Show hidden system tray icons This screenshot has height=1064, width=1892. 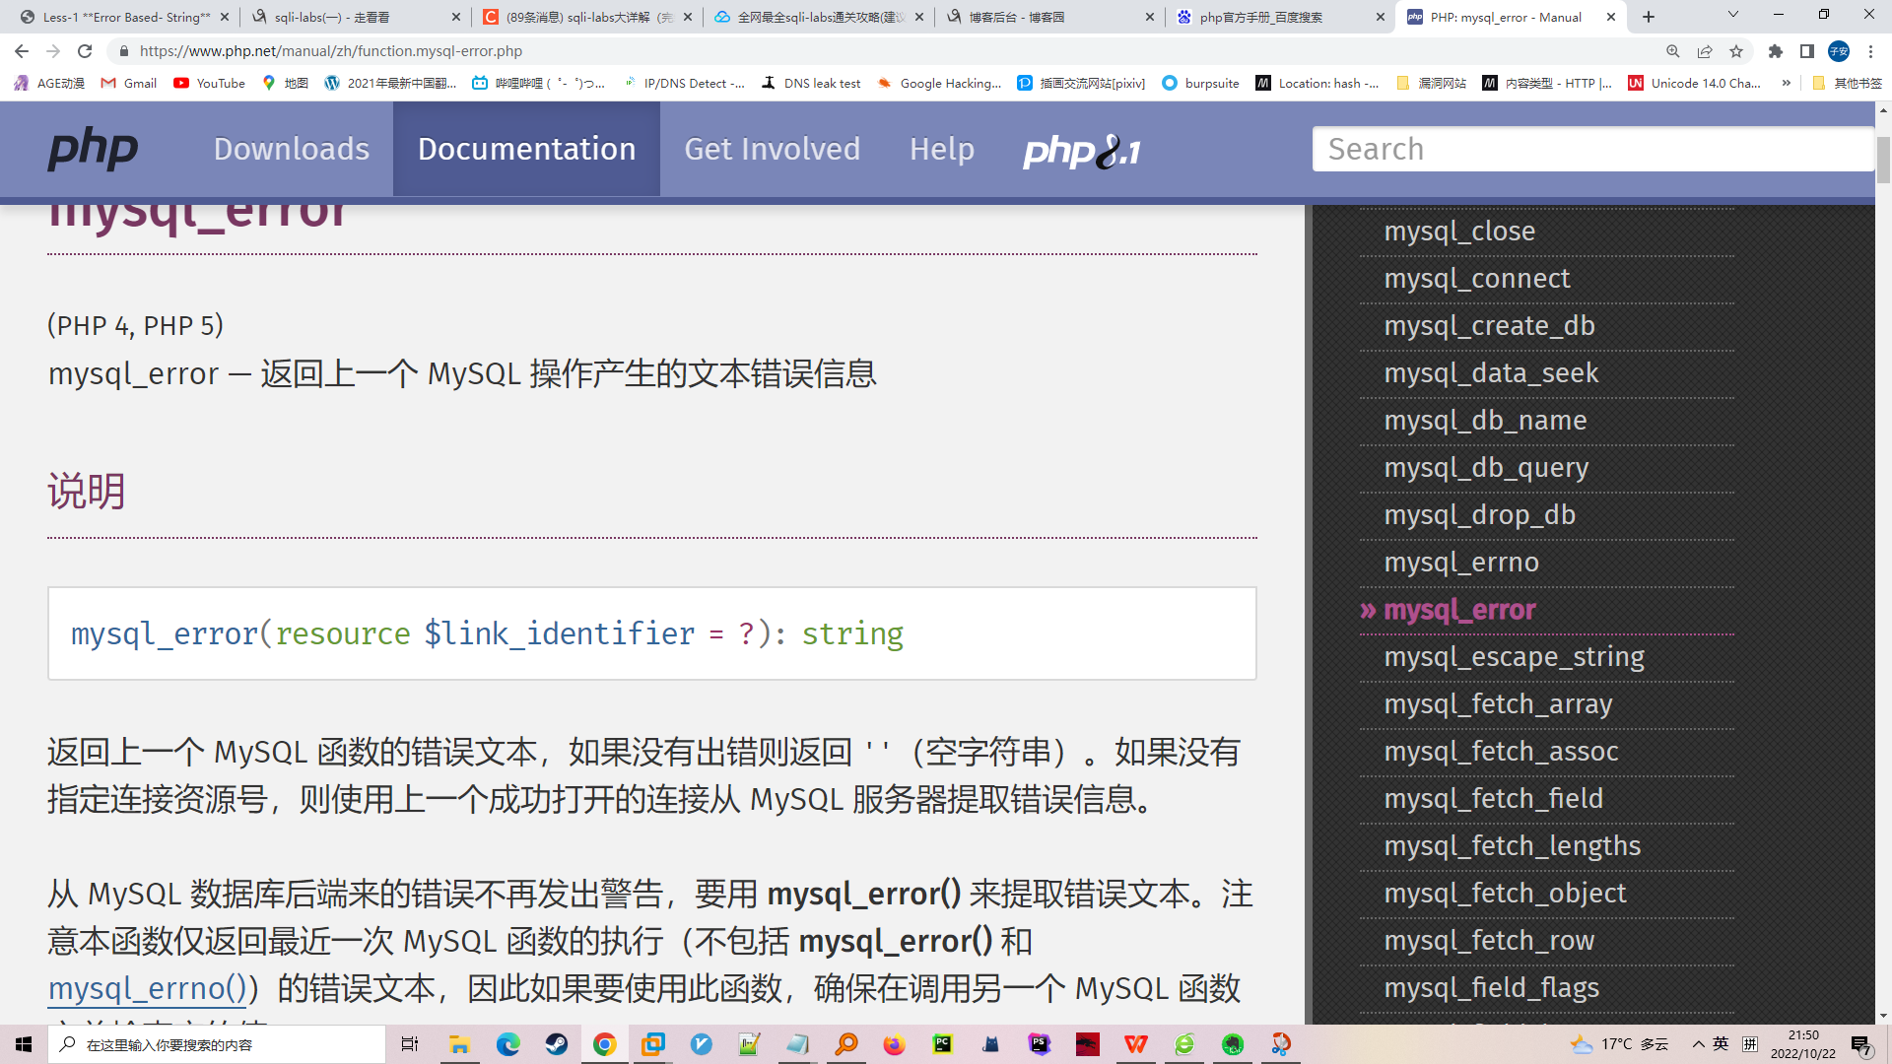point(1698,1044)
